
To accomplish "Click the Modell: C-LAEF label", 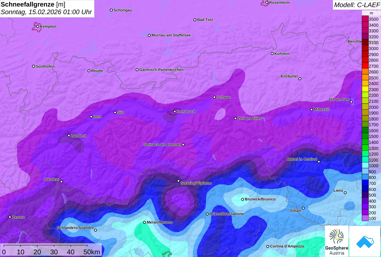I will click(x=357, y=5).
